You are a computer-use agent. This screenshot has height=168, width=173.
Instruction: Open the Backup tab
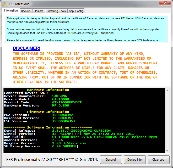coord(26,11)
